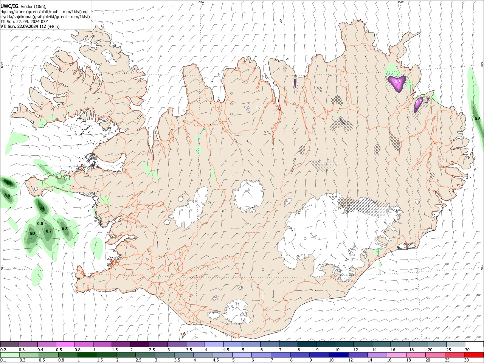Click the 4.5 label under the snow scale
Screen dimensions: 484x363
226,350
